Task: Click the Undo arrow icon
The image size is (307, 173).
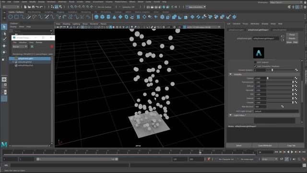Action: pos(37,7)
